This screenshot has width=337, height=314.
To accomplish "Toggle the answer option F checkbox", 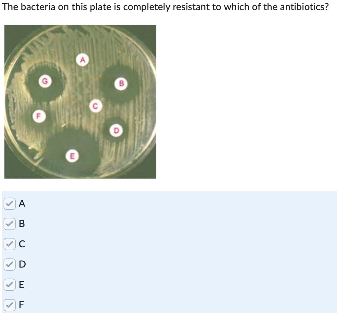I will 9,304.
